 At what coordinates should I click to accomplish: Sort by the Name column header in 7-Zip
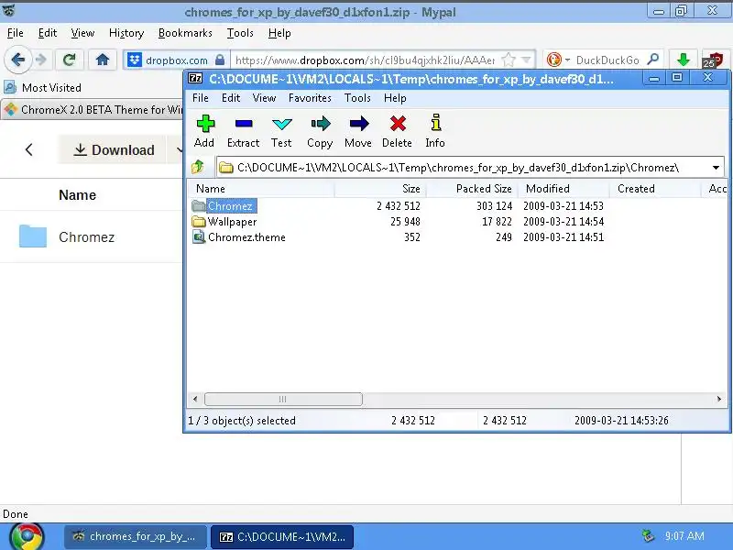261,189
